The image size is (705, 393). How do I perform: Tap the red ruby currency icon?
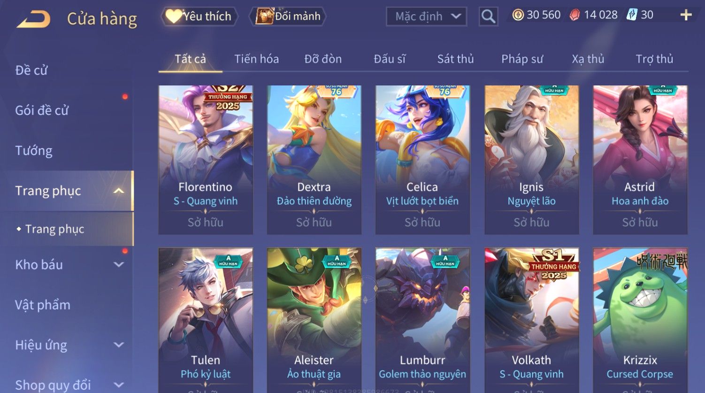pyautogui.click(x=575, y=15)
